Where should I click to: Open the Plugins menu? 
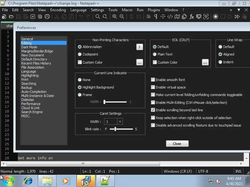(154, 10)
